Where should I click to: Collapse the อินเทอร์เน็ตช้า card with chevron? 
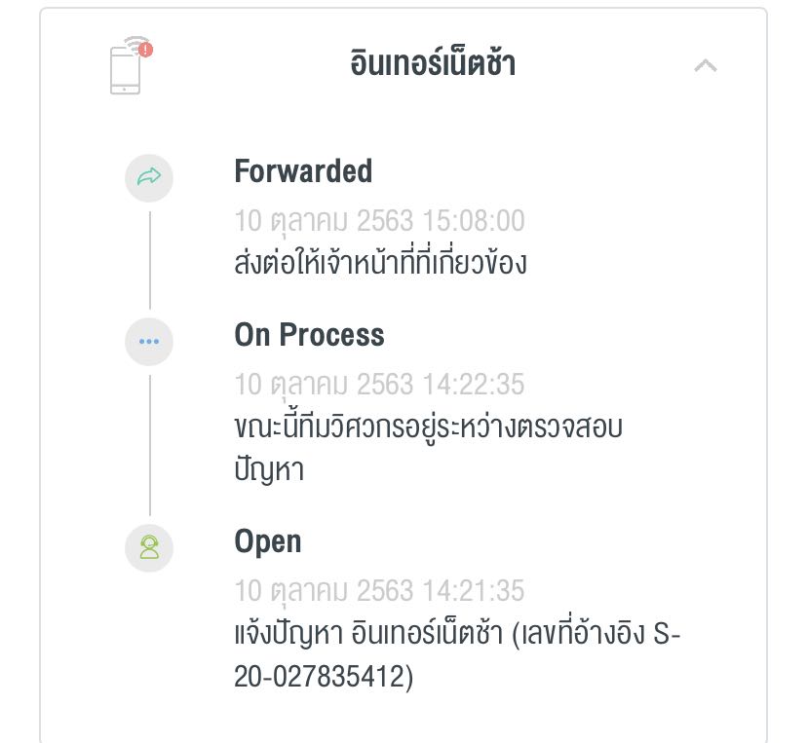coord(705,65)
